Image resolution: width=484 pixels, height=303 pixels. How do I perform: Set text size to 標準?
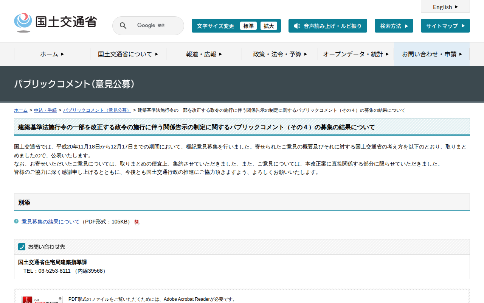pos(248,26)
